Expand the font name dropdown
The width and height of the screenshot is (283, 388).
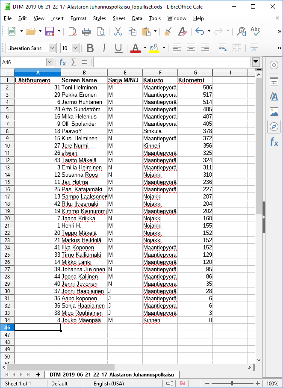[x=52, y=48]
